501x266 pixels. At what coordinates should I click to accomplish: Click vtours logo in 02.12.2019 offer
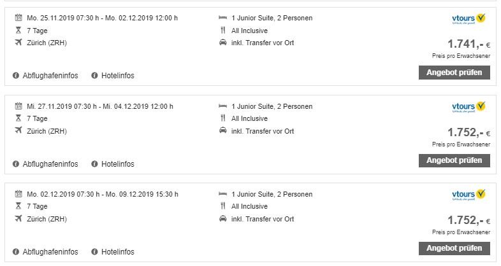(x=468, y=195)
